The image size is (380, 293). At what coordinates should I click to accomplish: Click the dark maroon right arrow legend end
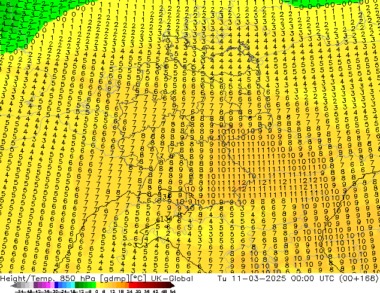(172, 285)
